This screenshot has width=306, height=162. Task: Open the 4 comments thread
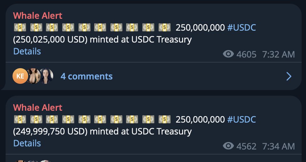pos(86,76)
